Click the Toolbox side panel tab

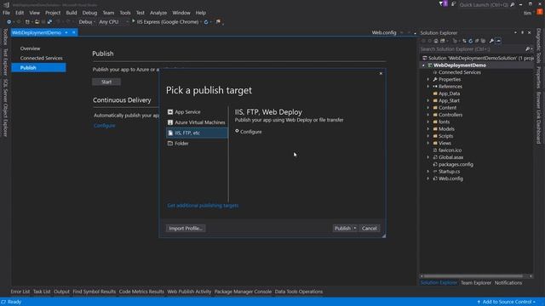pos(5,37)
